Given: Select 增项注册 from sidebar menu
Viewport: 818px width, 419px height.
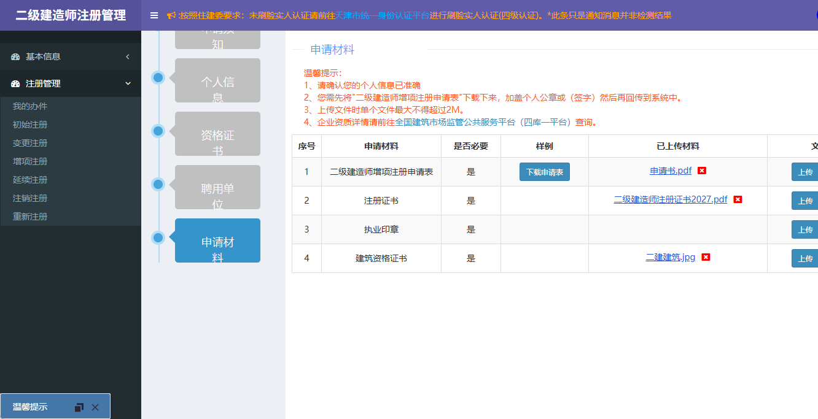Looking at the screenshot, I should [30, 161].
